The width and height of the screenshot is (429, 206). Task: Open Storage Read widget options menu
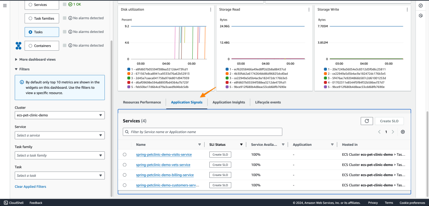[x=309, y=10]
